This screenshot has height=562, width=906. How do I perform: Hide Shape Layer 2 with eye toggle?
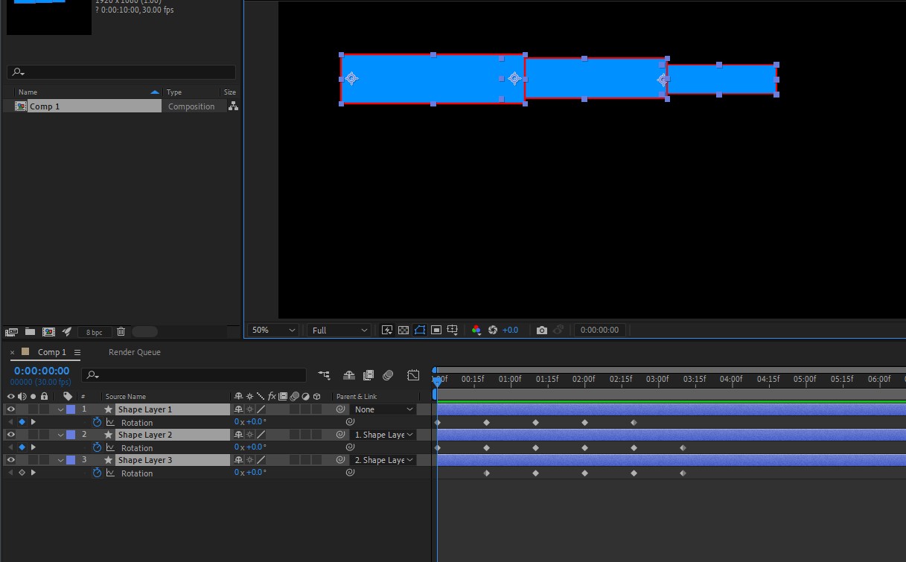click(10, 435)
